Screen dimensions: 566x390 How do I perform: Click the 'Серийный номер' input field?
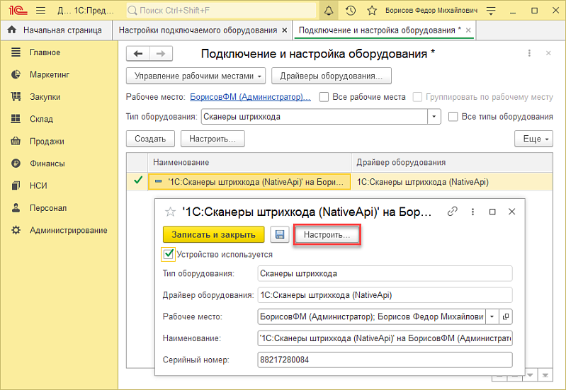(385, 360)
